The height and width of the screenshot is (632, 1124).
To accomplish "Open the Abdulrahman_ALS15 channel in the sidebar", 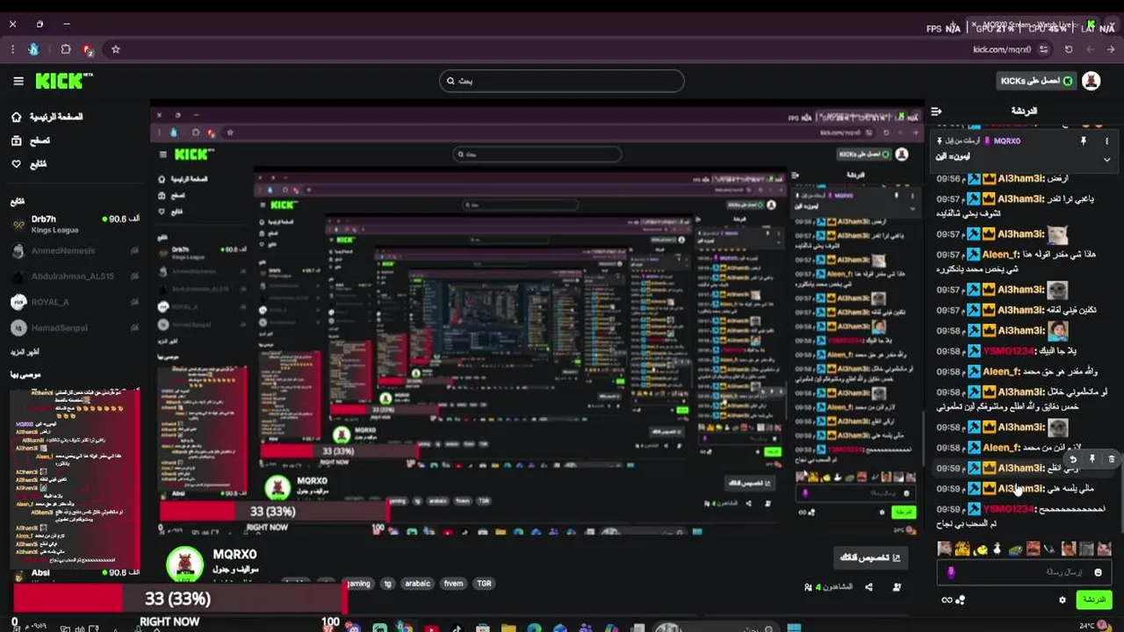I will tap(75, 276).
